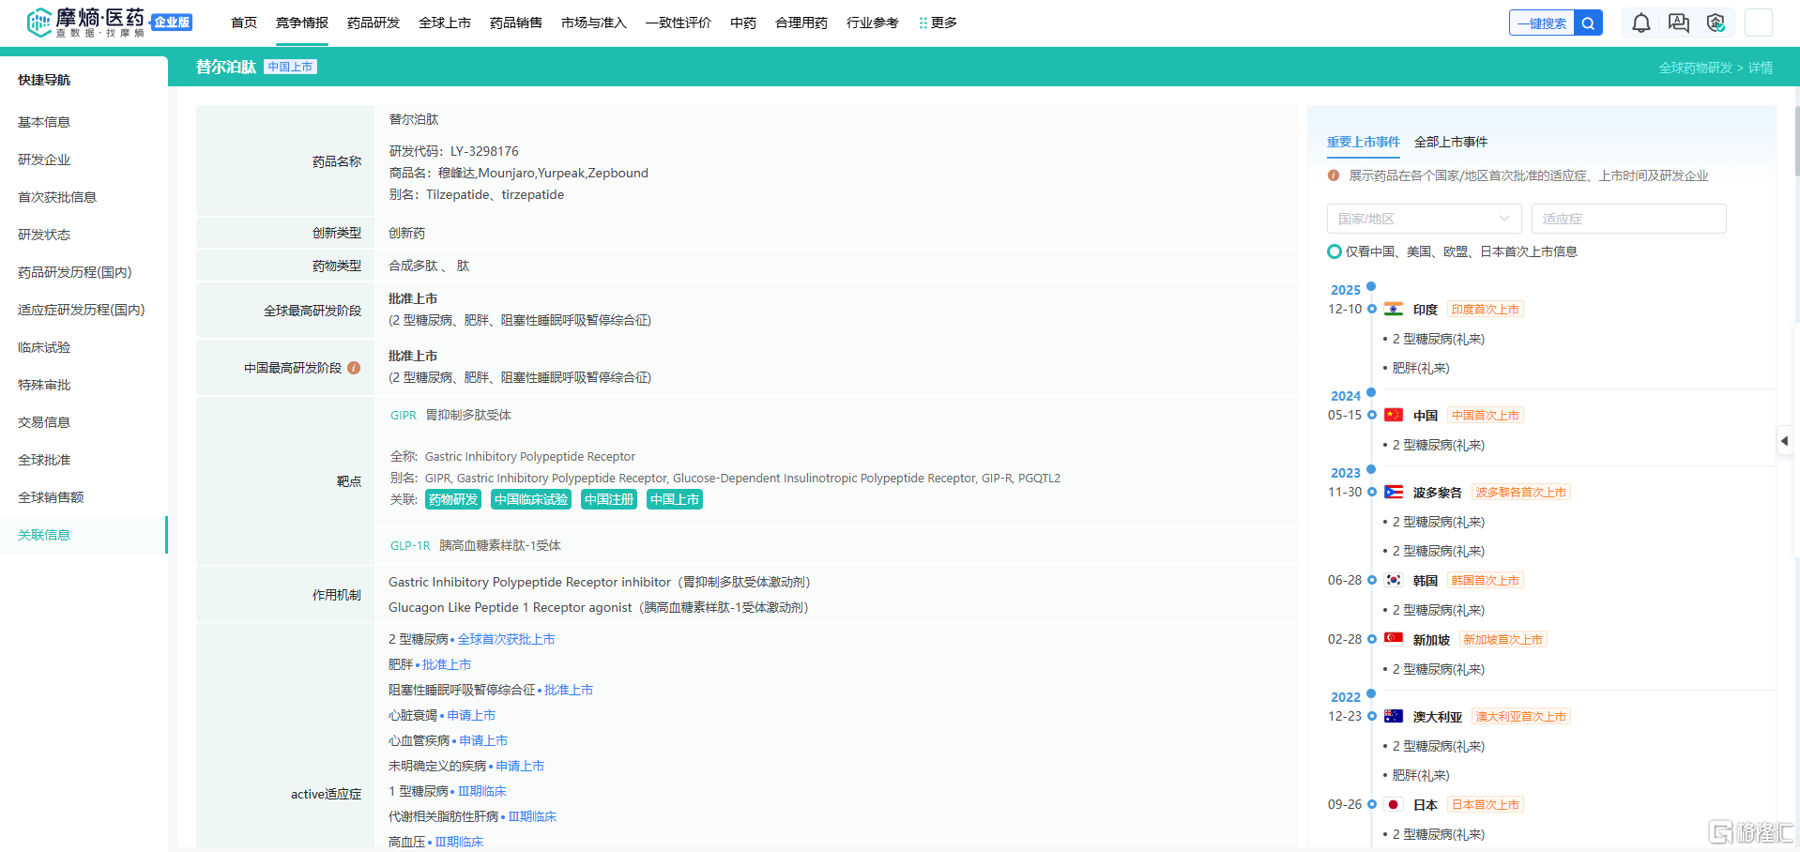Open the 一致性评价 menu
This screenshot has height=852, width=1800.
coord(679,23)
